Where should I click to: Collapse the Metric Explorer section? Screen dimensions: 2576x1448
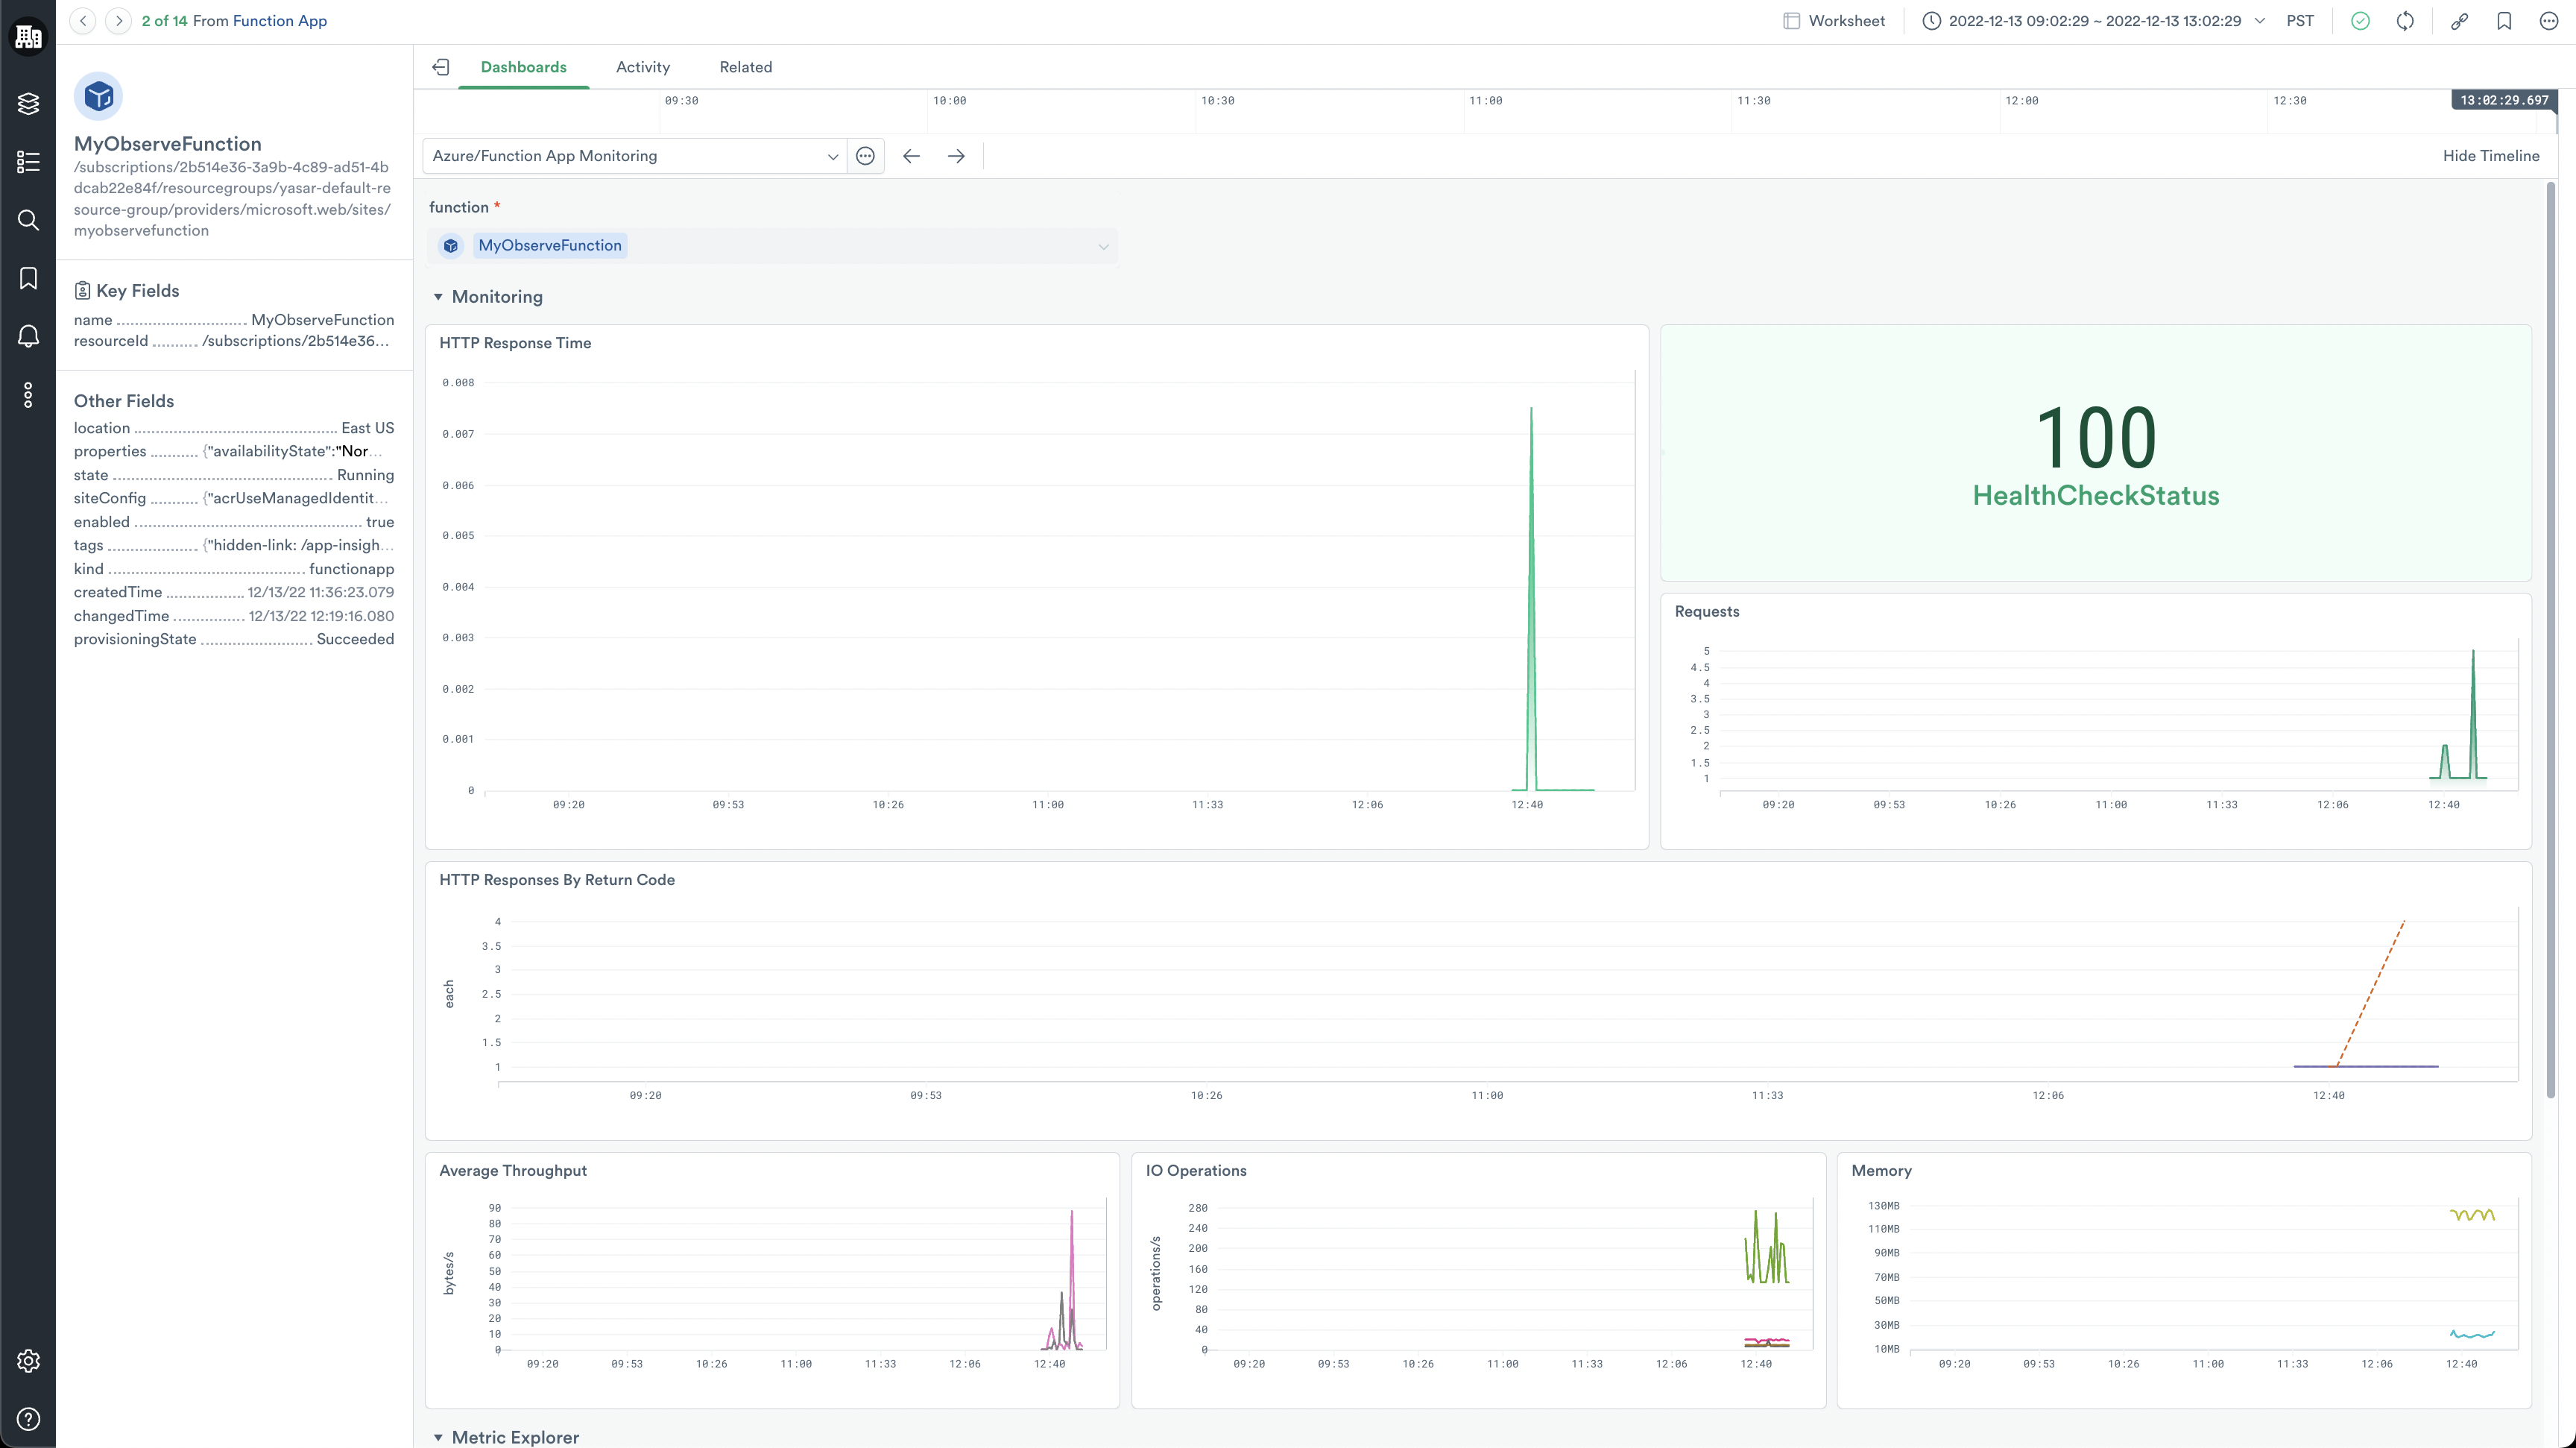438,1437
